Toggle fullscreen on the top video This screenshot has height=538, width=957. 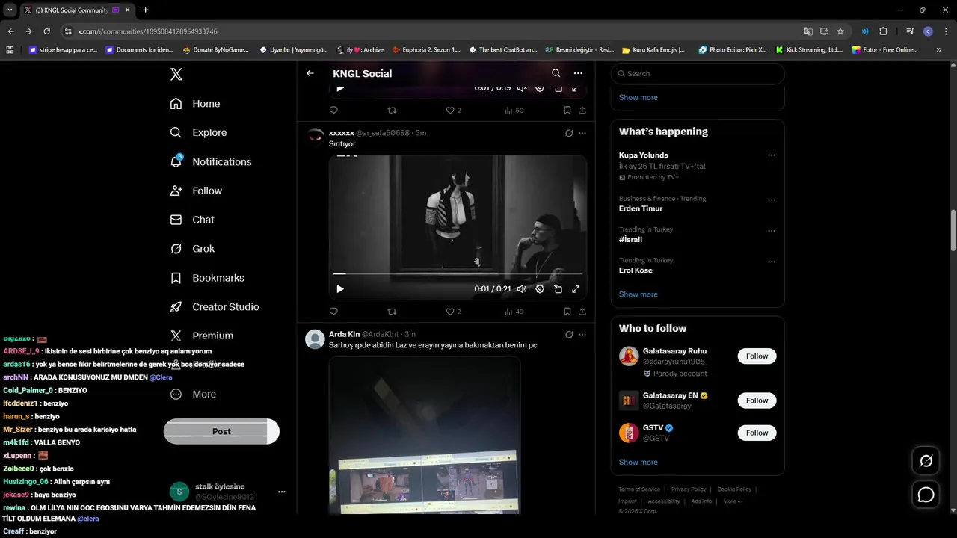(576, 87)
